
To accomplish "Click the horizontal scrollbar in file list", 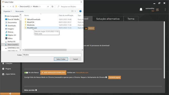I will [45, 50].
